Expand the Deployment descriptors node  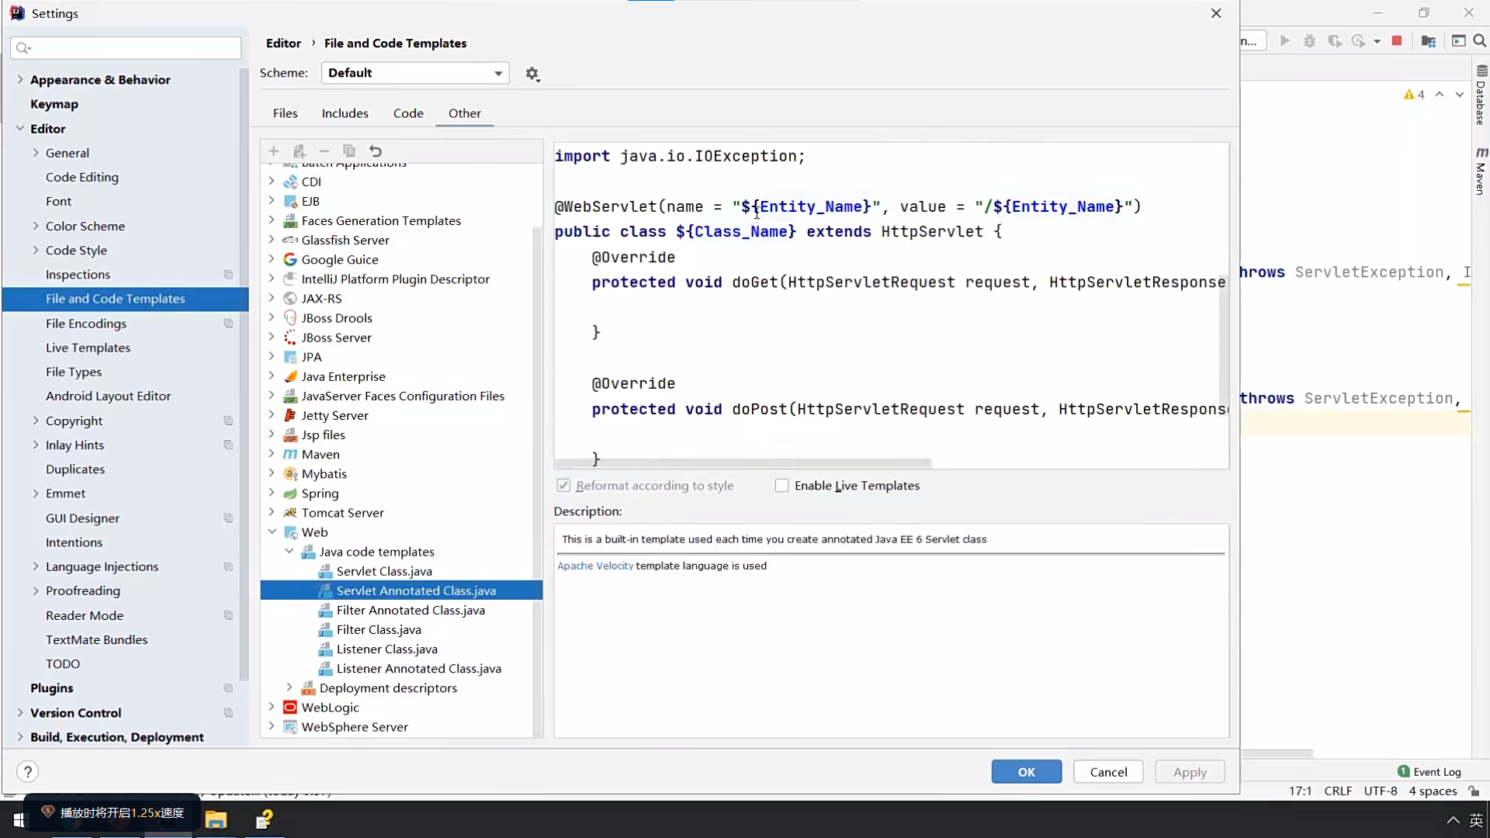click(289, 688)
